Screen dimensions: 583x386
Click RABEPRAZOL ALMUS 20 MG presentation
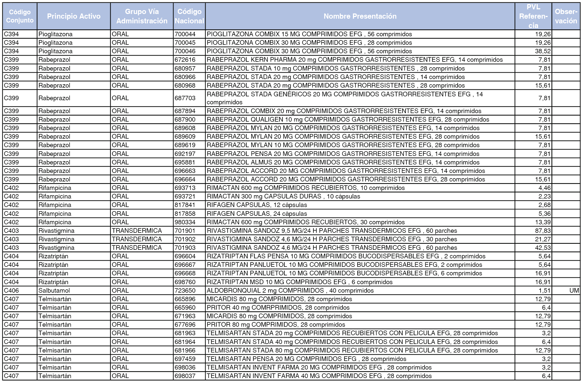coord(360,162)
